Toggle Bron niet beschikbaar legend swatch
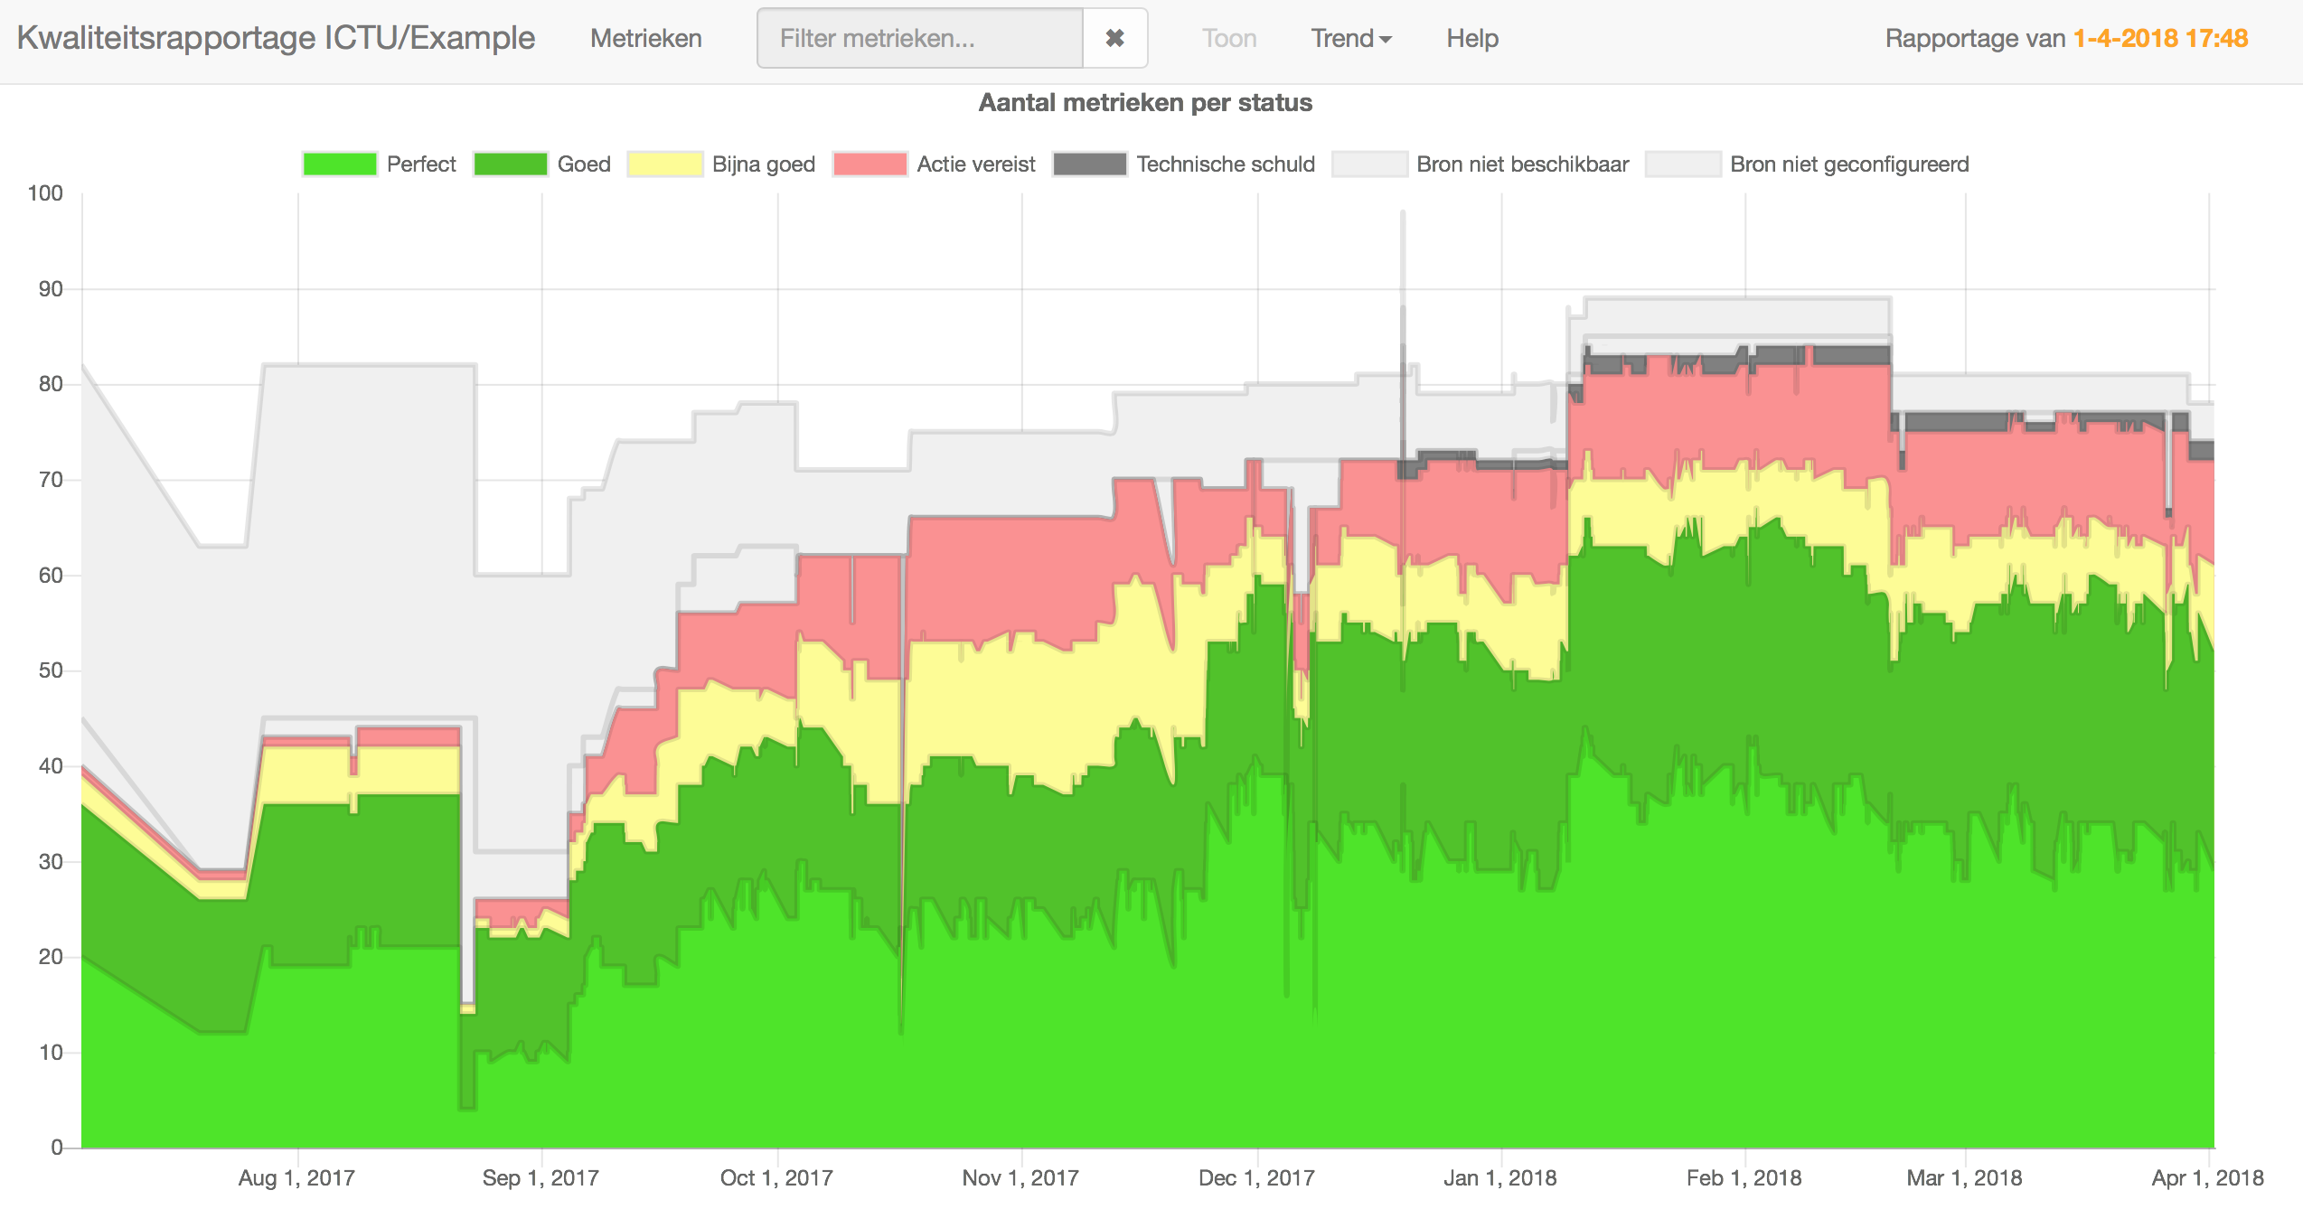This screenshot has height=1209, width=2303. click(1370, 164)
